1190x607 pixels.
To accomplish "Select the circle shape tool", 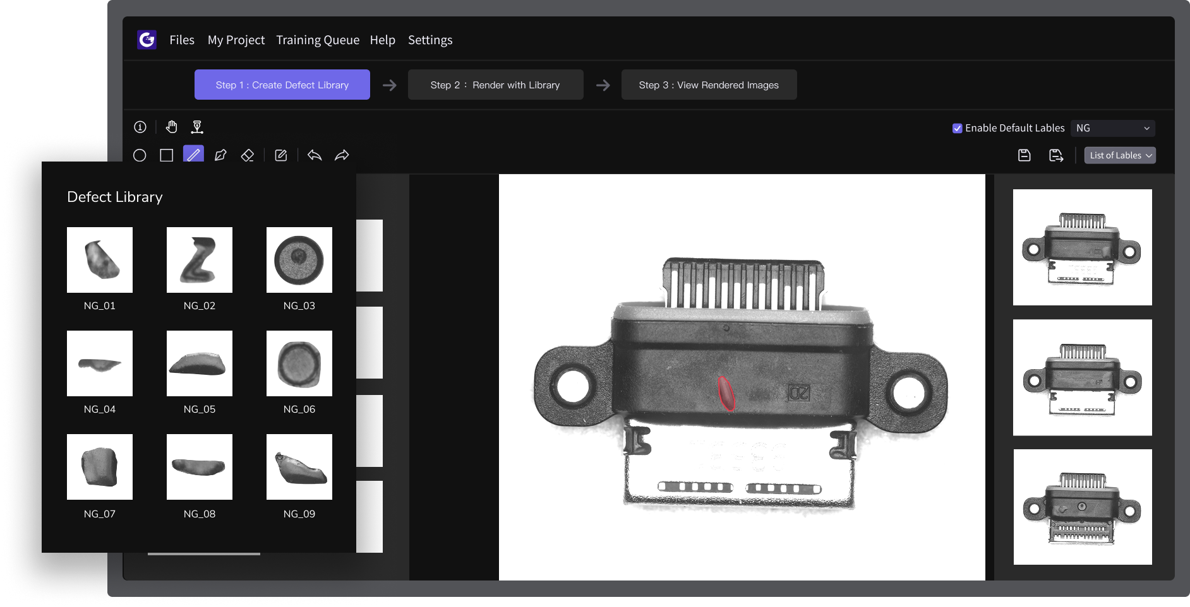I will [x=140, y=155].
